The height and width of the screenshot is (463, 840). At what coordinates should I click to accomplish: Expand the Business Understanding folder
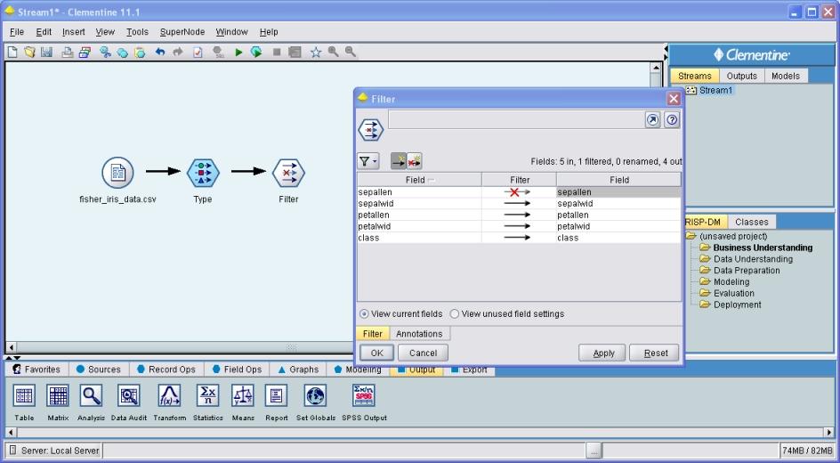(x=705, y=248)
